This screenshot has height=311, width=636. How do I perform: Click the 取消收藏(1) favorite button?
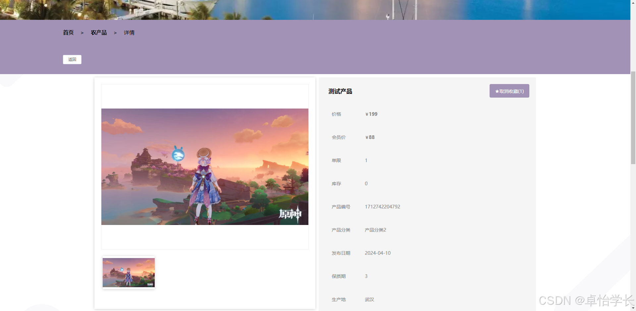click(509, 91)
